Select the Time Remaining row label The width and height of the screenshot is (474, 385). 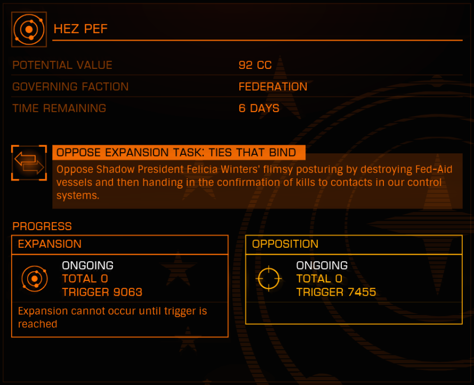59,108
